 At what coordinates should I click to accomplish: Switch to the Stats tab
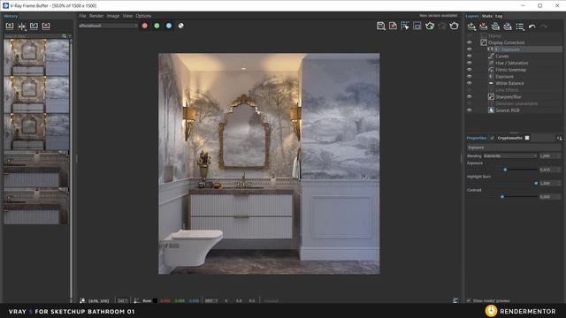tap(487, 16)
